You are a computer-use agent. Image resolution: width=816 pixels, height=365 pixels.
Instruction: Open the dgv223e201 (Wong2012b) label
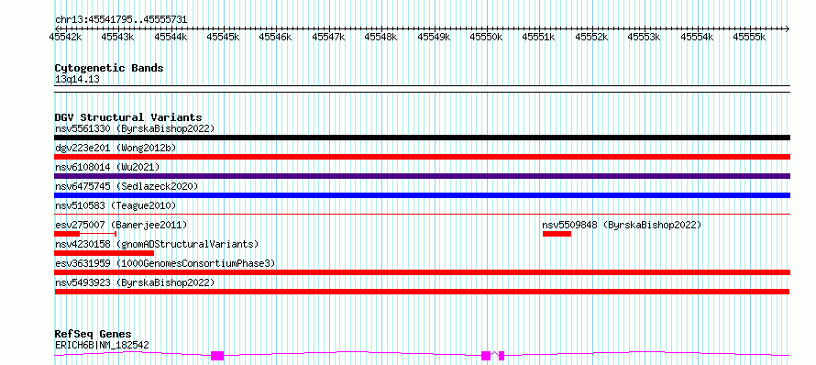click(x=116, y=148)
